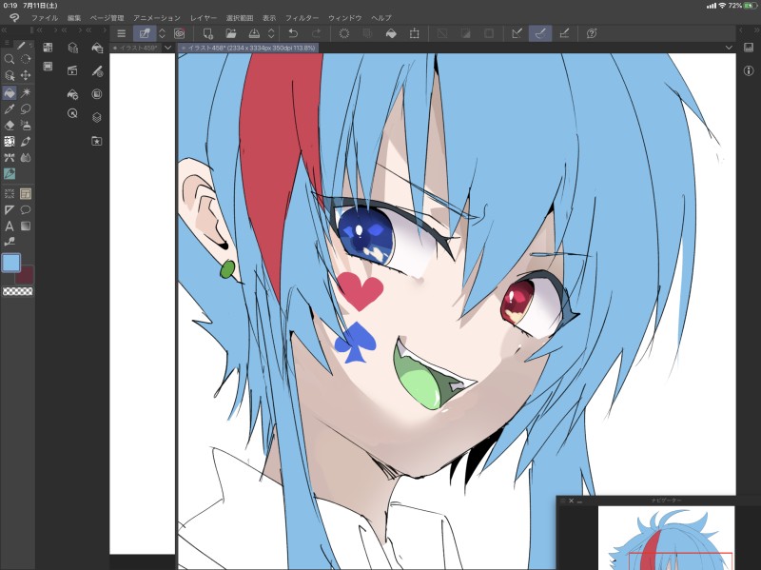Select the Lasso selection pen tool
Image resolution: width=761 pixels, height=570 pixels.
26,108
